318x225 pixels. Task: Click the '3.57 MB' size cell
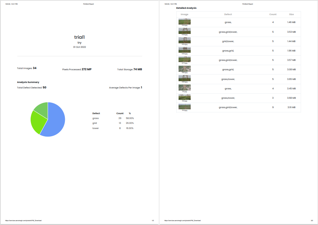(x=291, y=60)
